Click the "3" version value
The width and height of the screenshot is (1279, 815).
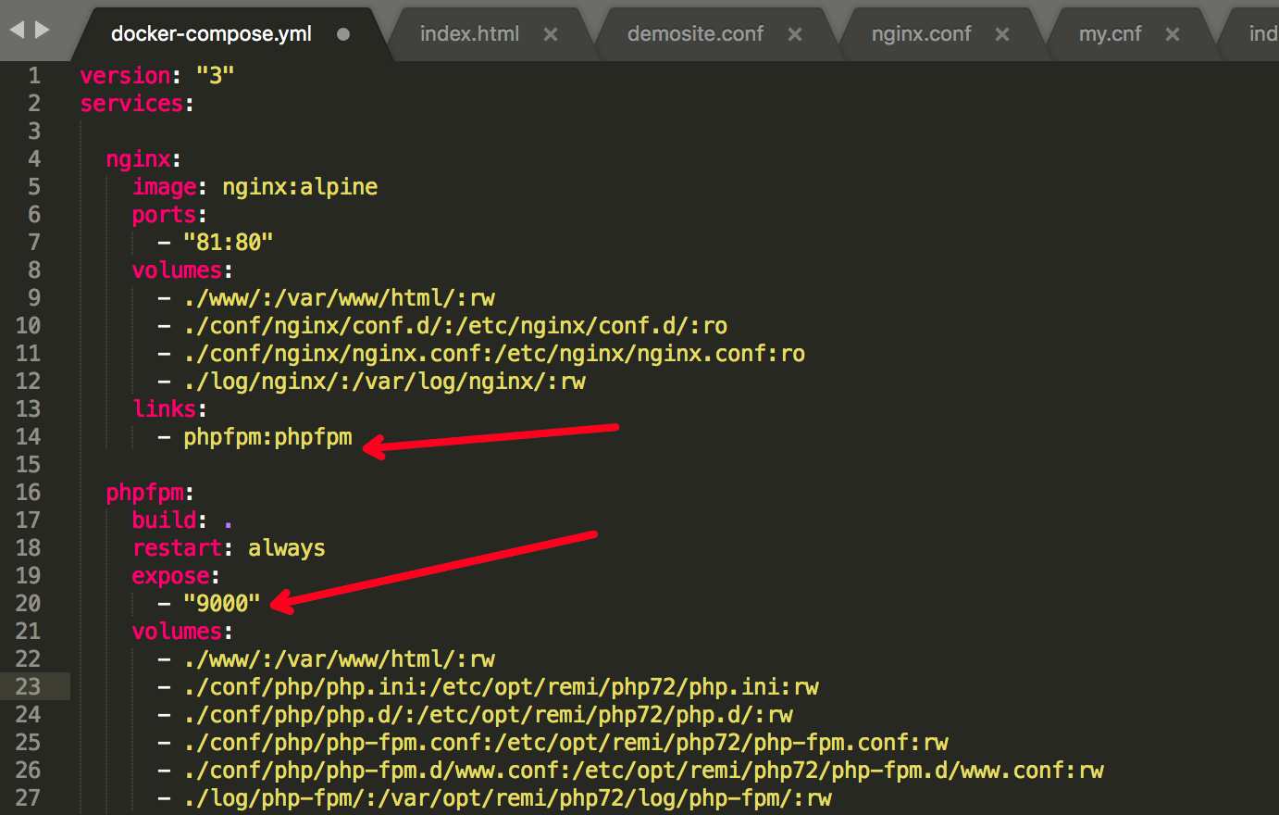point(215,75)
